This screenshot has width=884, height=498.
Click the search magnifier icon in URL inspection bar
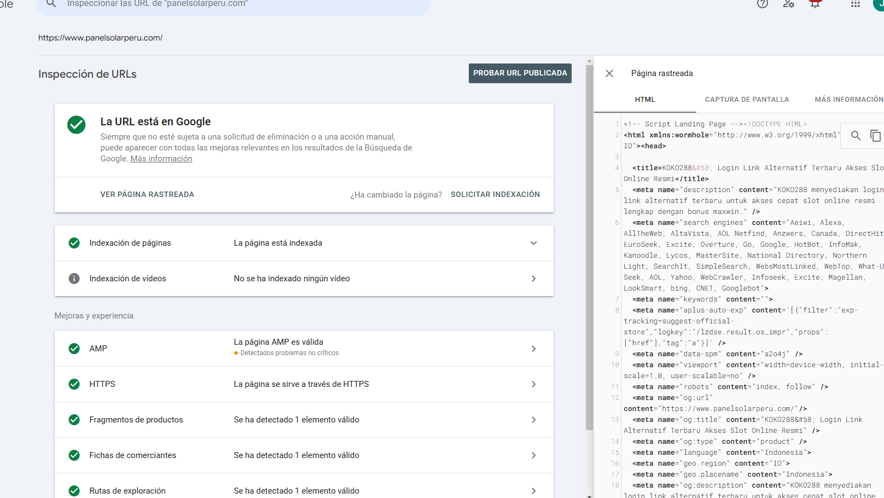51,3
